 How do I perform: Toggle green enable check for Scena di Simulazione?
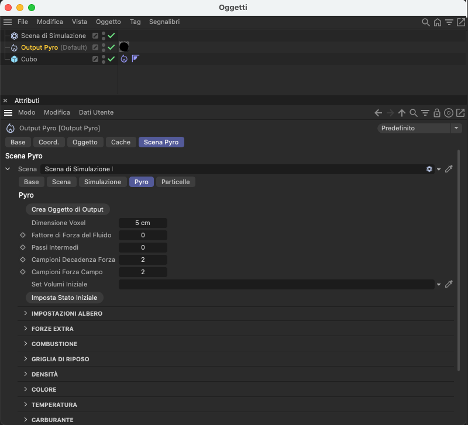point(111,36)
